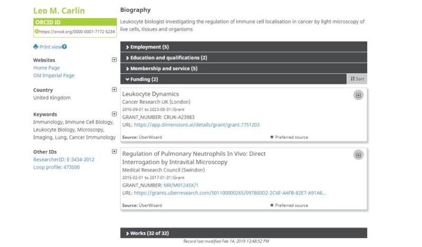Screen dimensions: 422x247
Task: Toggle the Country section collapse arrow
Action: 114,90
